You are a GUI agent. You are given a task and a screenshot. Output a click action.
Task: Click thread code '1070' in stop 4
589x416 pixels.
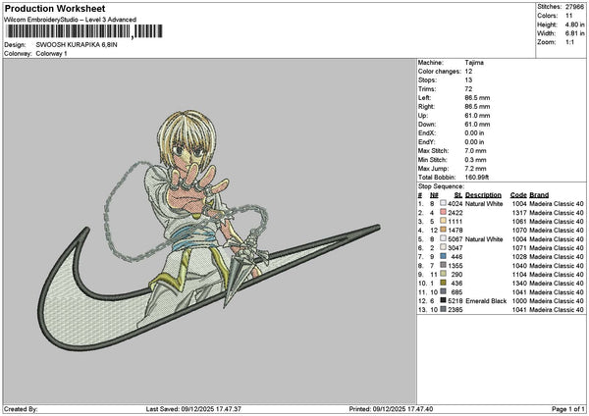(519, 231)
